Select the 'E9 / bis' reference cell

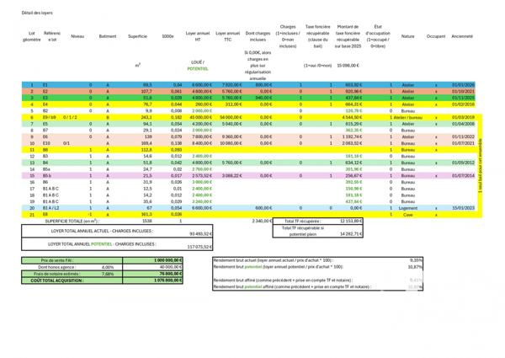pyautogui.click(x=51, y=117)
